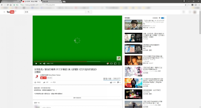
Task: Click the search magnifier button
Action: pyautogui.click(x=88, y=12)
